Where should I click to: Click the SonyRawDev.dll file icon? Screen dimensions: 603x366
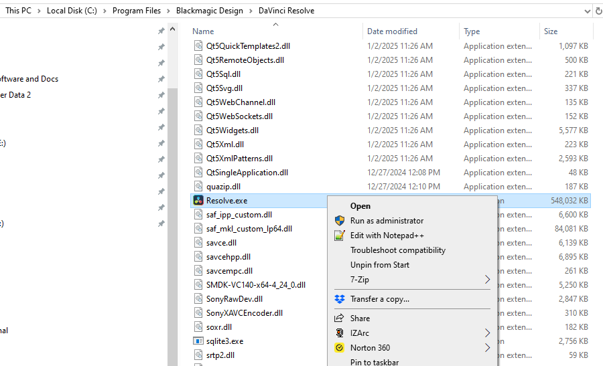pyautogui.click(x=198, y=299)
